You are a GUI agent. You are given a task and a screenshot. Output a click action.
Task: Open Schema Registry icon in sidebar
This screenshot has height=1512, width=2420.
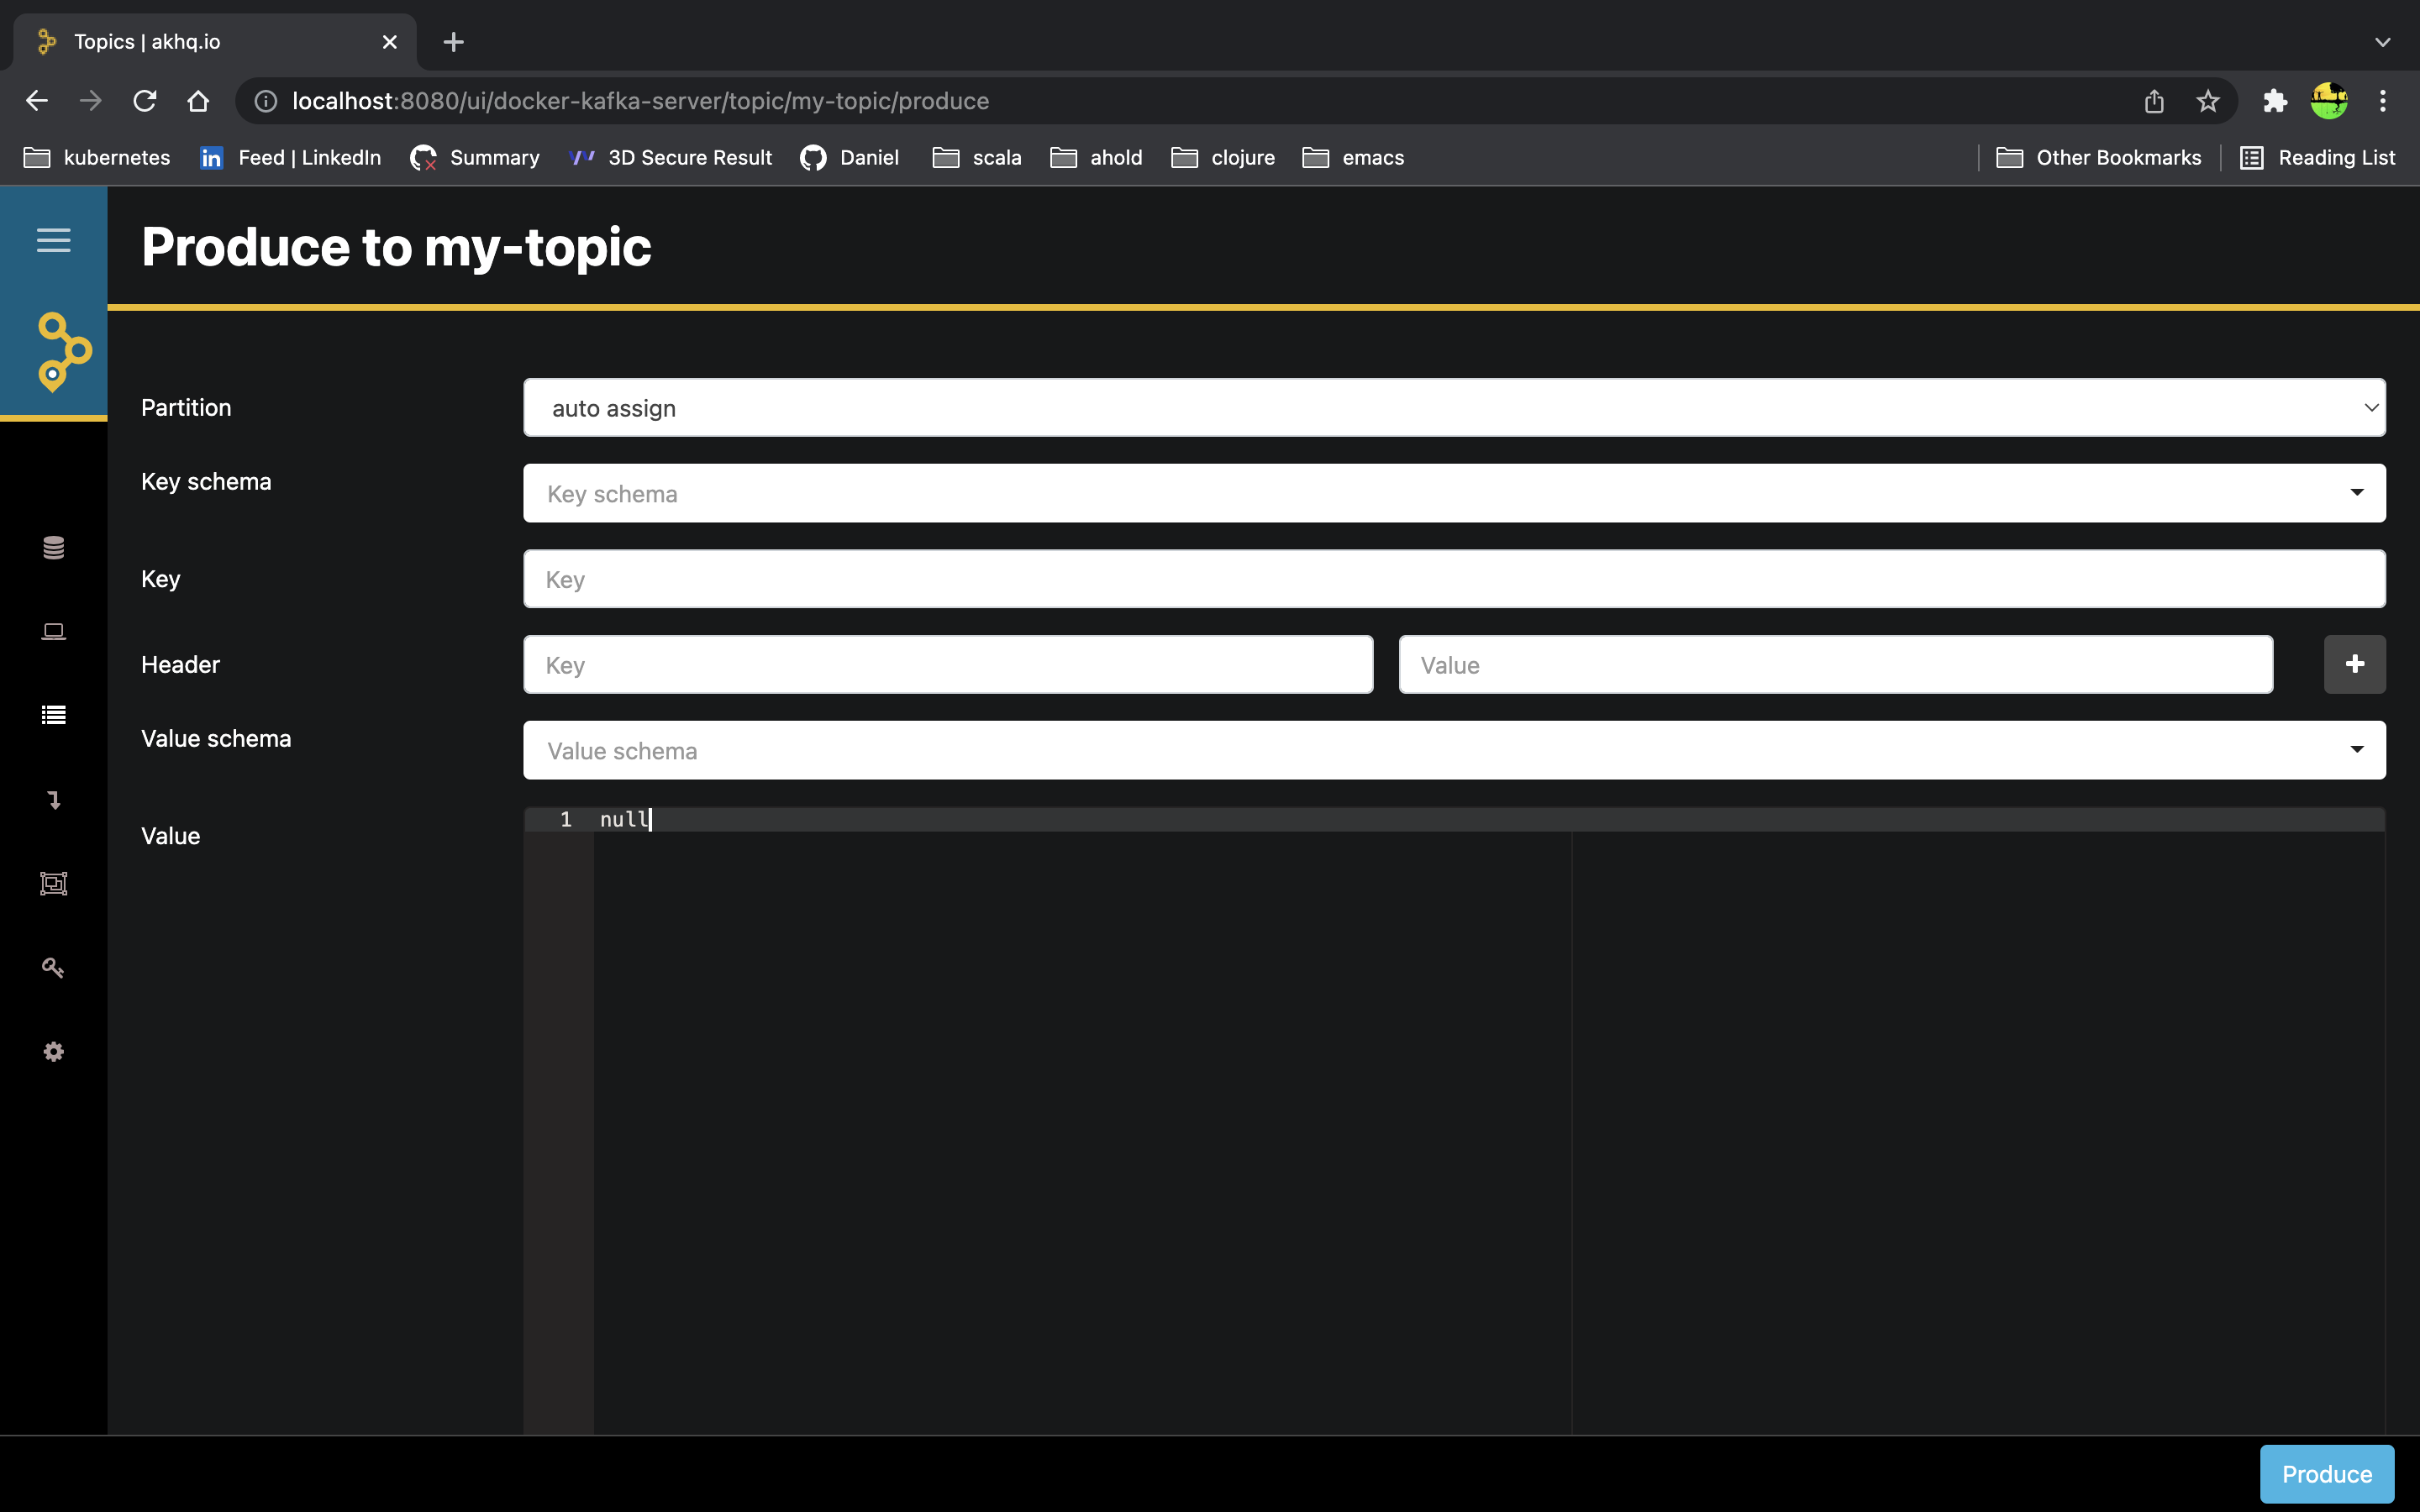[x=53, y=883]
